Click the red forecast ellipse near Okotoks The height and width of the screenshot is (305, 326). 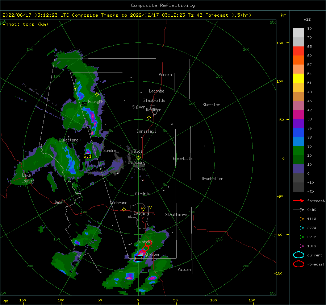(148, 243)
